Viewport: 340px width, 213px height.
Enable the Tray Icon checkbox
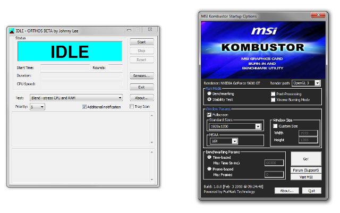pyautogui.click(x=131, y=106)
